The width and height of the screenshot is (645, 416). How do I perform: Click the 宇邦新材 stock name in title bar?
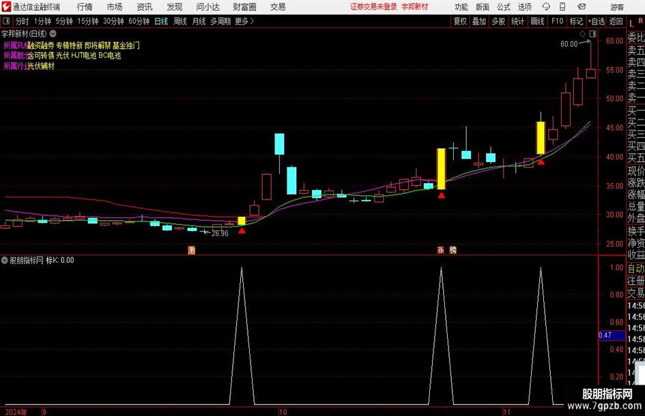(x=415, y=7)
